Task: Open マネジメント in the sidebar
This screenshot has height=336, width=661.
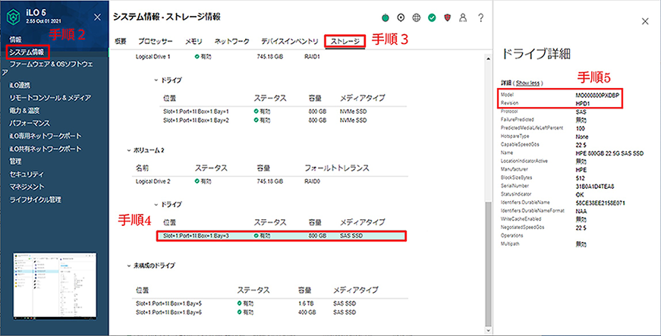Action: point(27,187)
